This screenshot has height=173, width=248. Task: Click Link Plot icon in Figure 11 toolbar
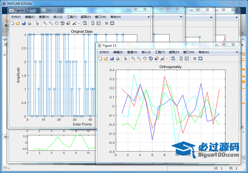[x=173, y=59]
